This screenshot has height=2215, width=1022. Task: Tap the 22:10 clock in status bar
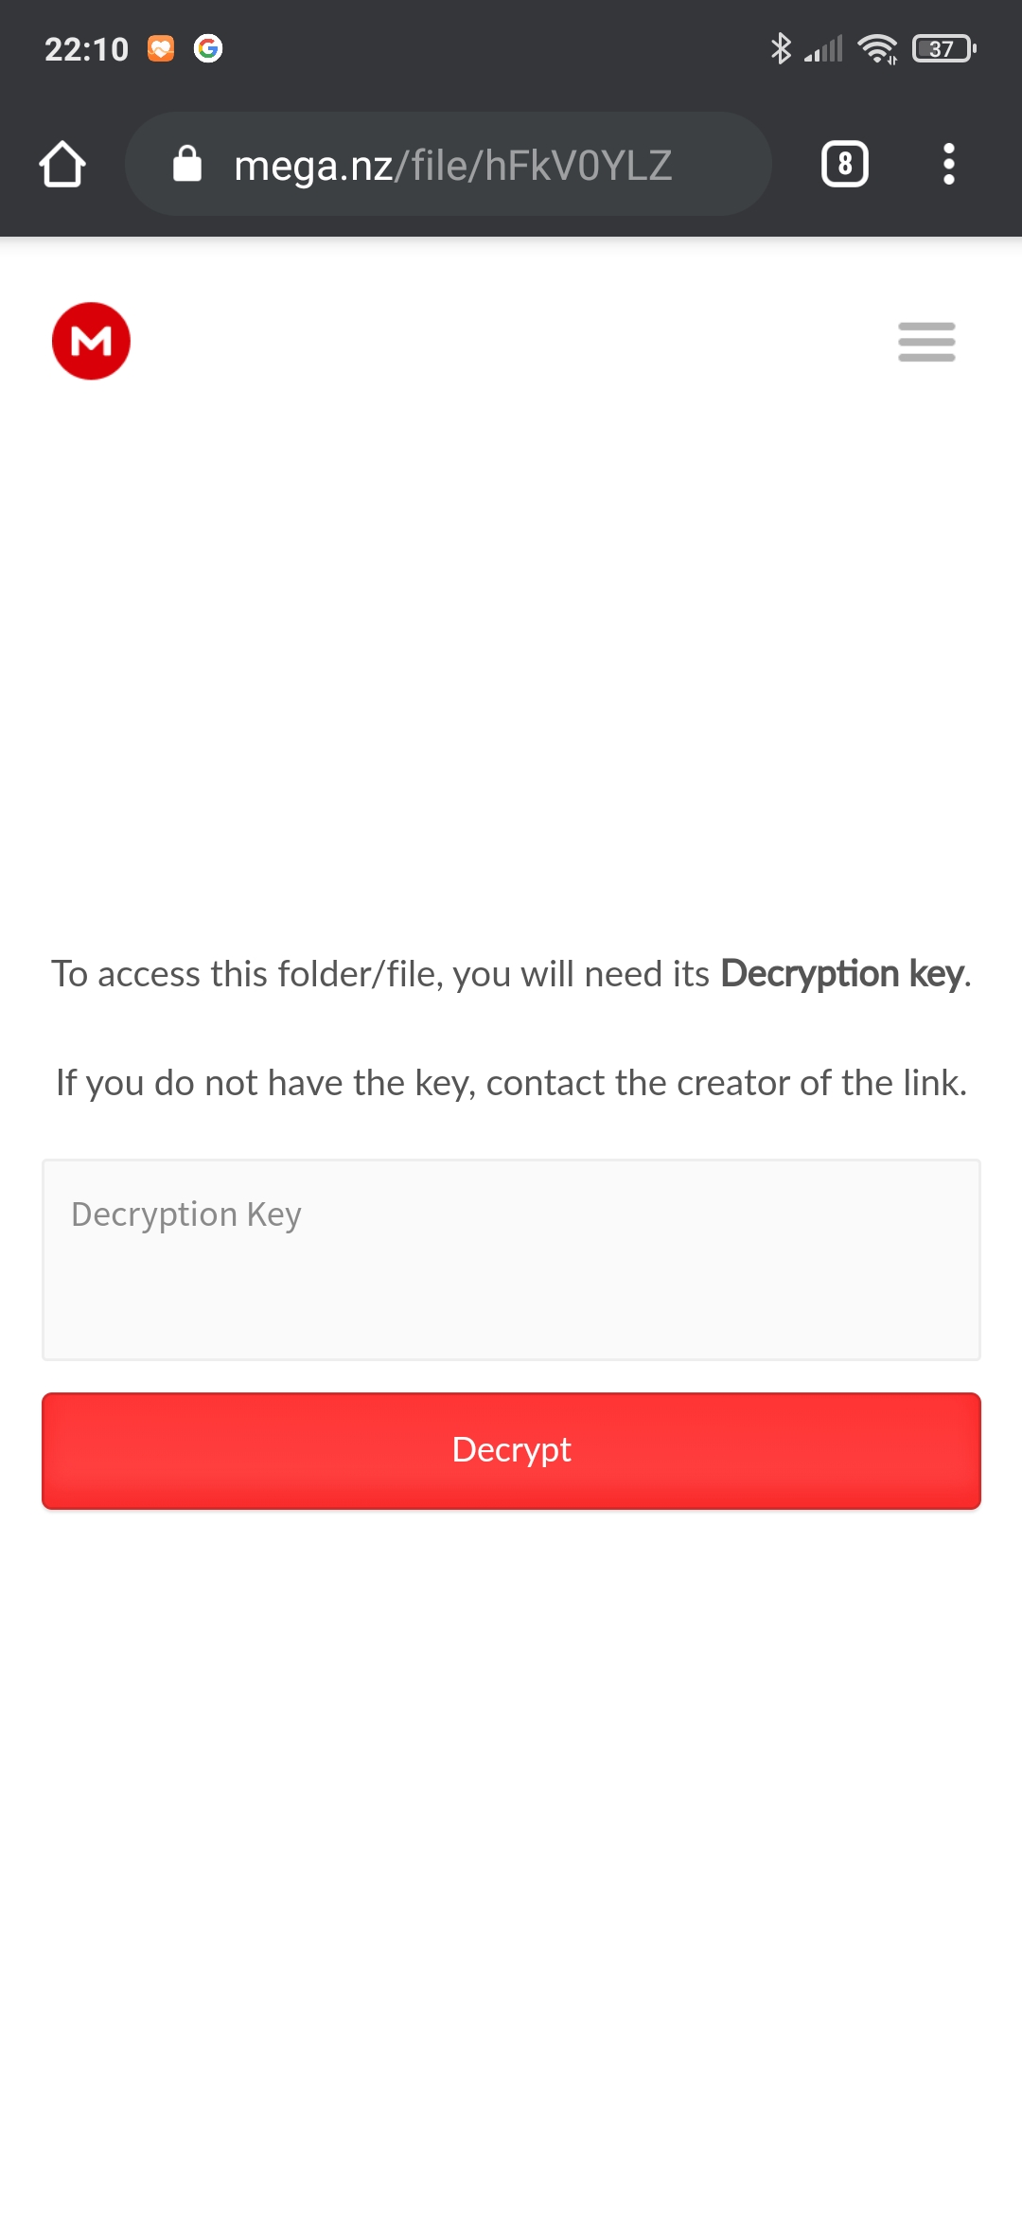coord(86,49)
